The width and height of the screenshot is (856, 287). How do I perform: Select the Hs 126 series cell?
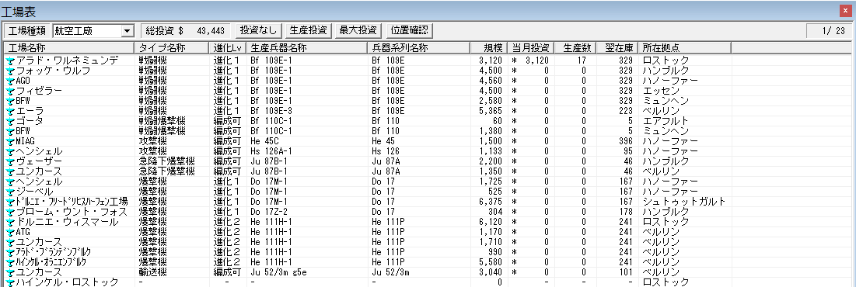point(386,151)
